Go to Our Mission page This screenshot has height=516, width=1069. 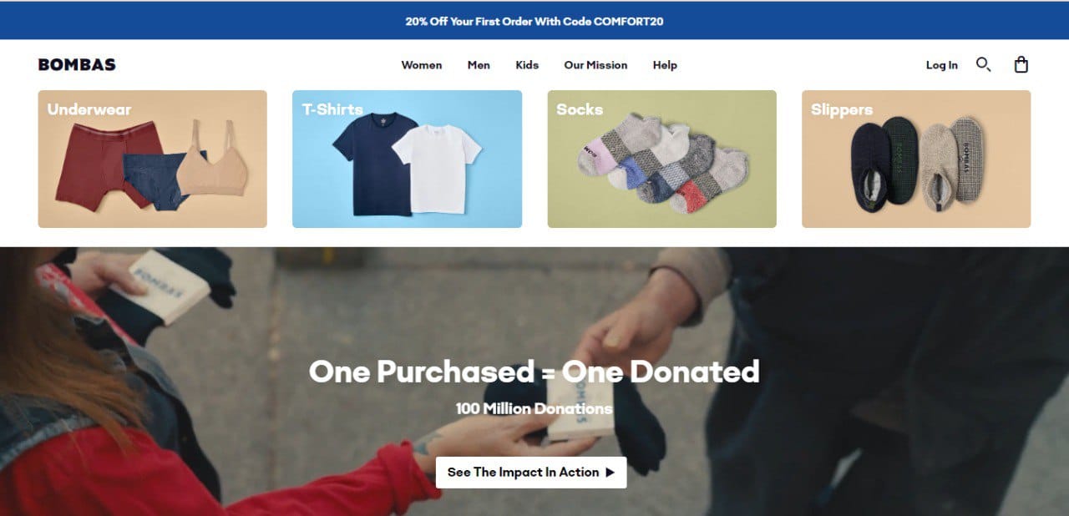pos(595,65)
